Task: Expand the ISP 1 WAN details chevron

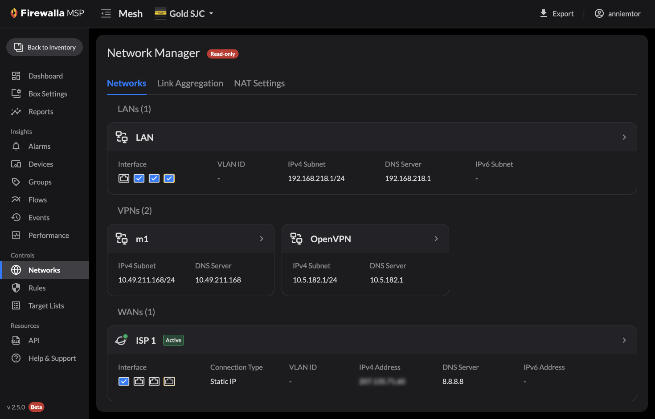Action: pyautogui.click(x=624, y=340)
